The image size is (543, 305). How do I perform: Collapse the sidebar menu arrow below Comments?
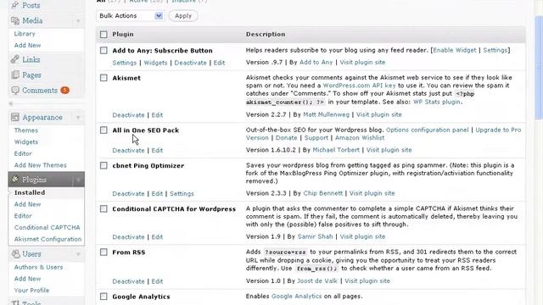[11, 103]
